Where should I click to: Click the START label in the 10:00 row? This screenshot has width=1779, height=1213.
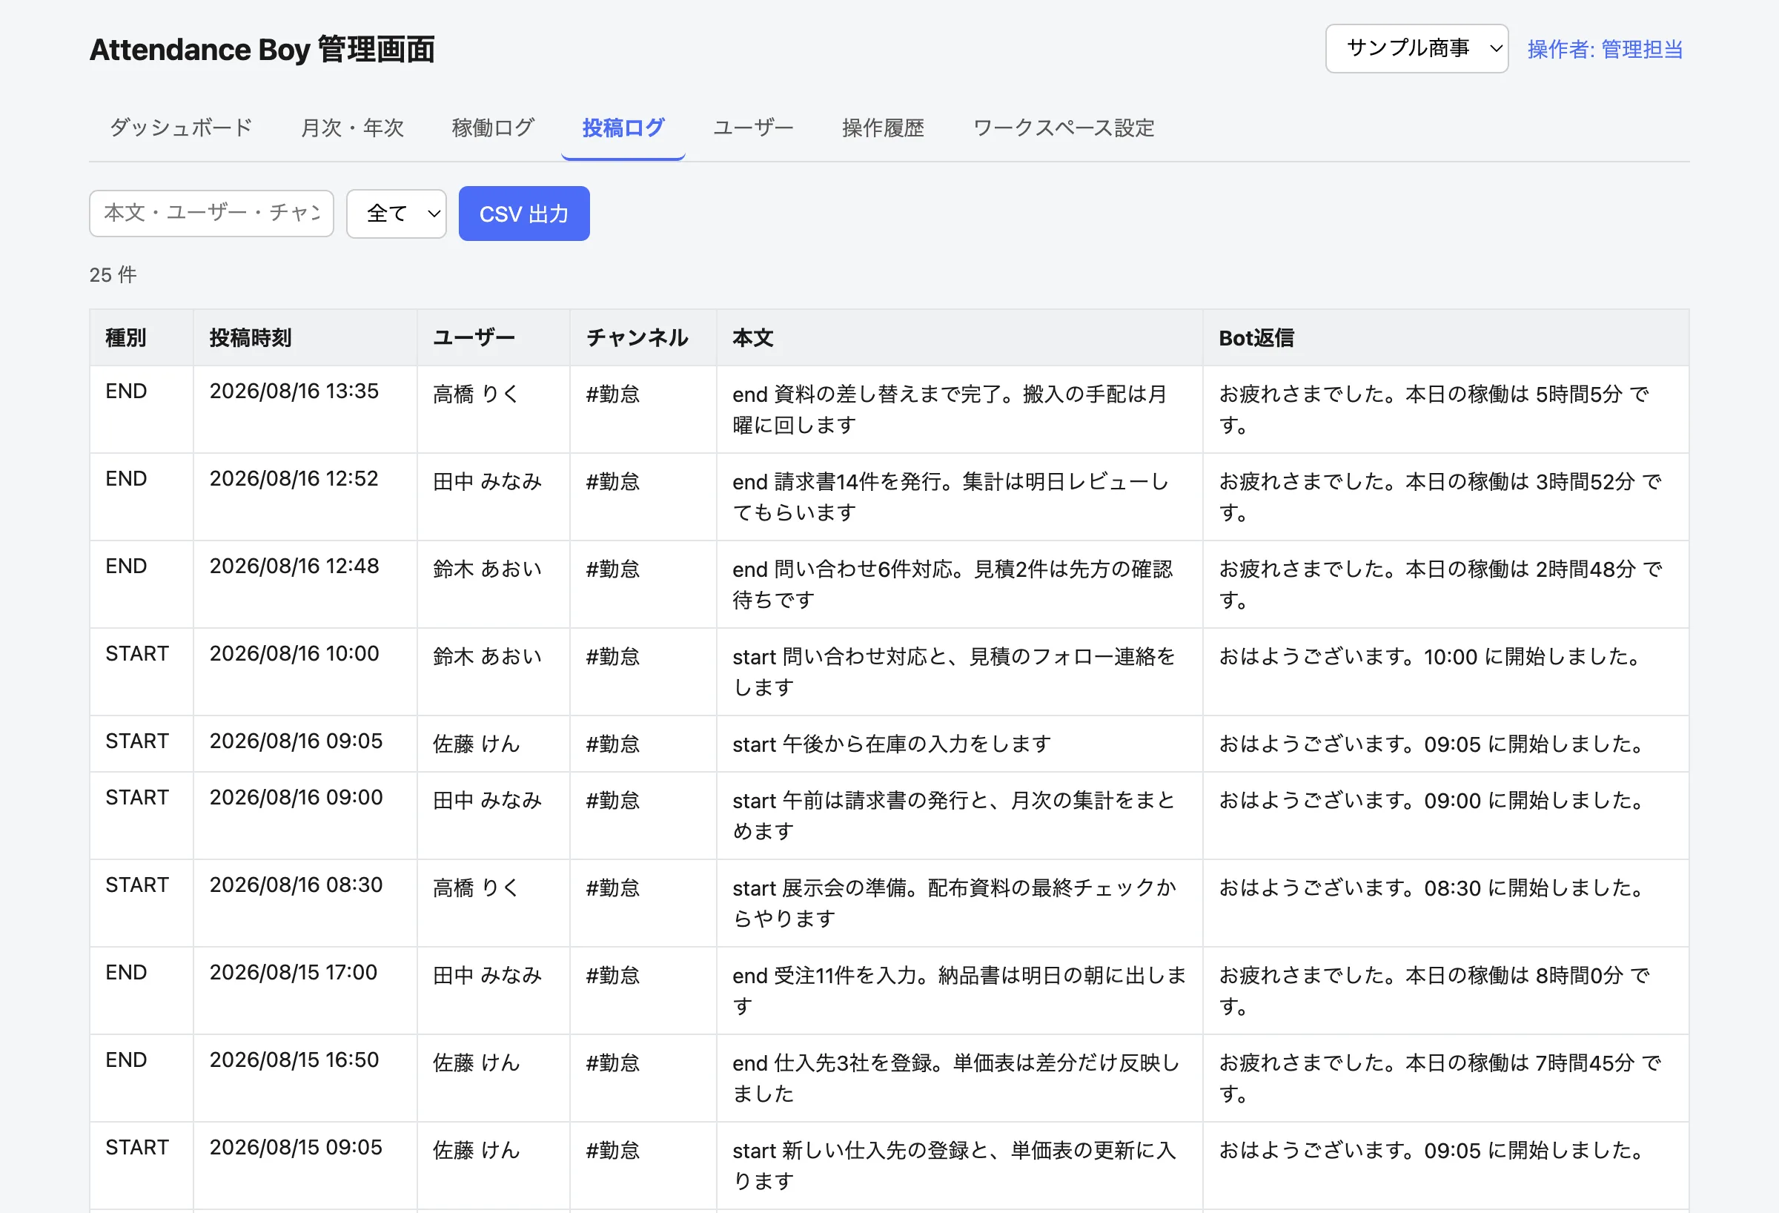(137, 653)
